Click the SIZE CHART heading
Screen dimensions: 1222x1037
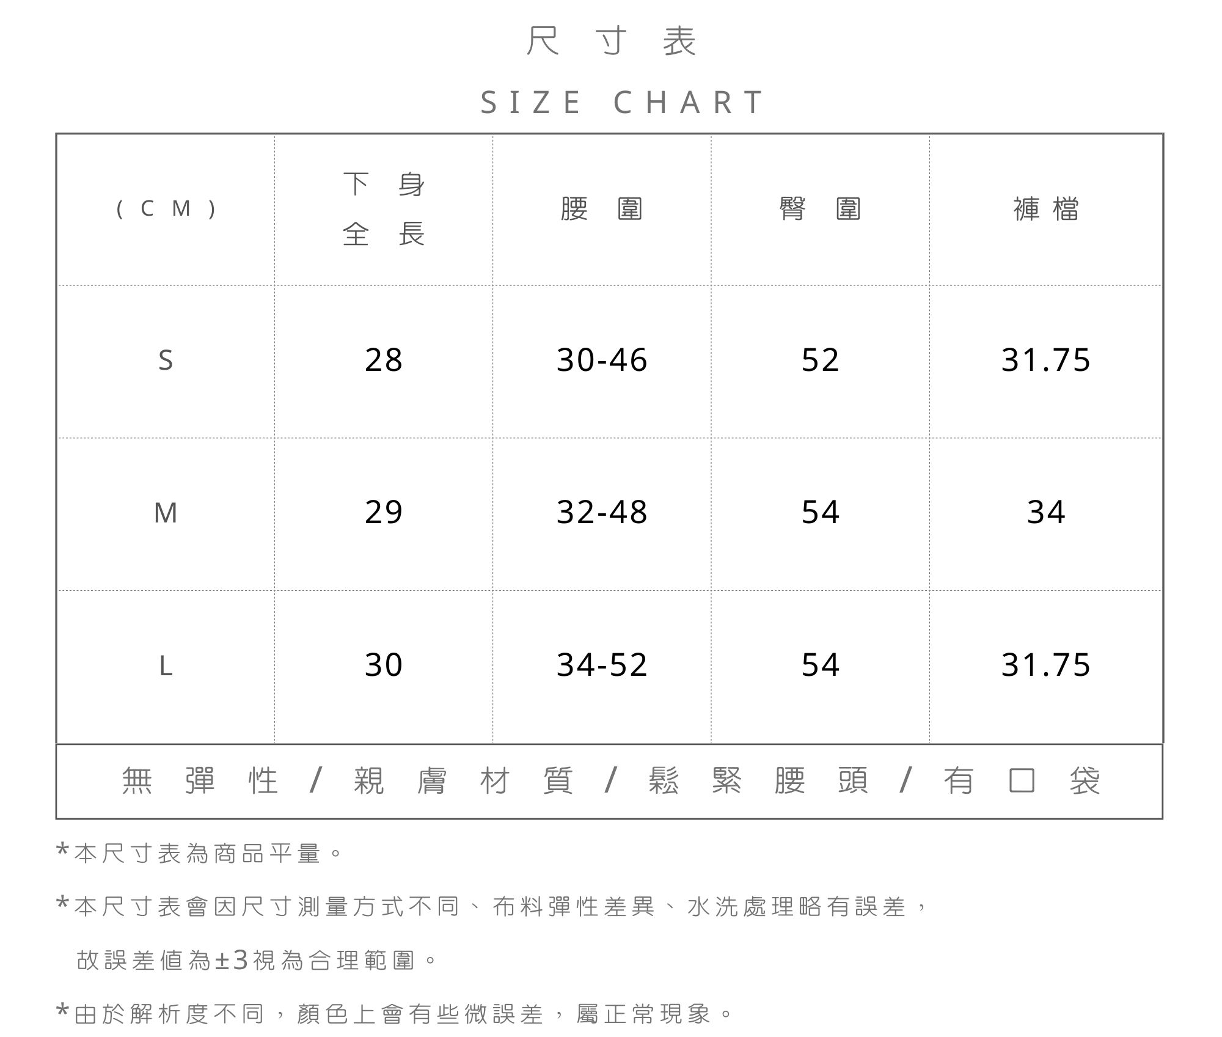pos(622,103)
